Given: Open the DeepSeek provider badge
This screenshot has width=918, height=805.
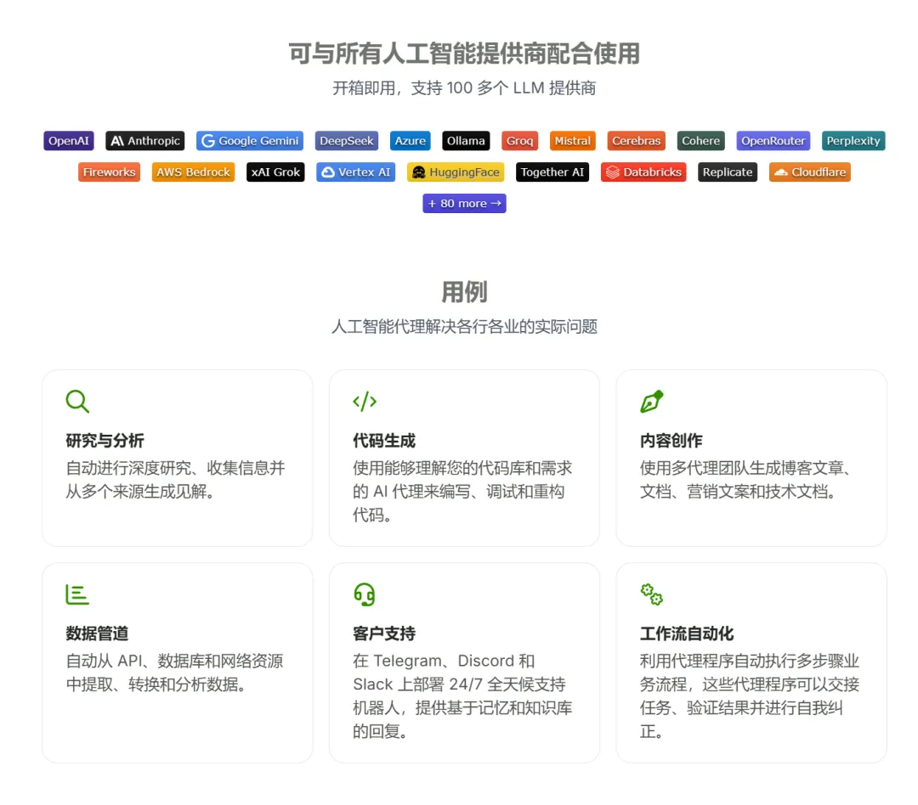Looking at the screenshot, I should [347, 141].
